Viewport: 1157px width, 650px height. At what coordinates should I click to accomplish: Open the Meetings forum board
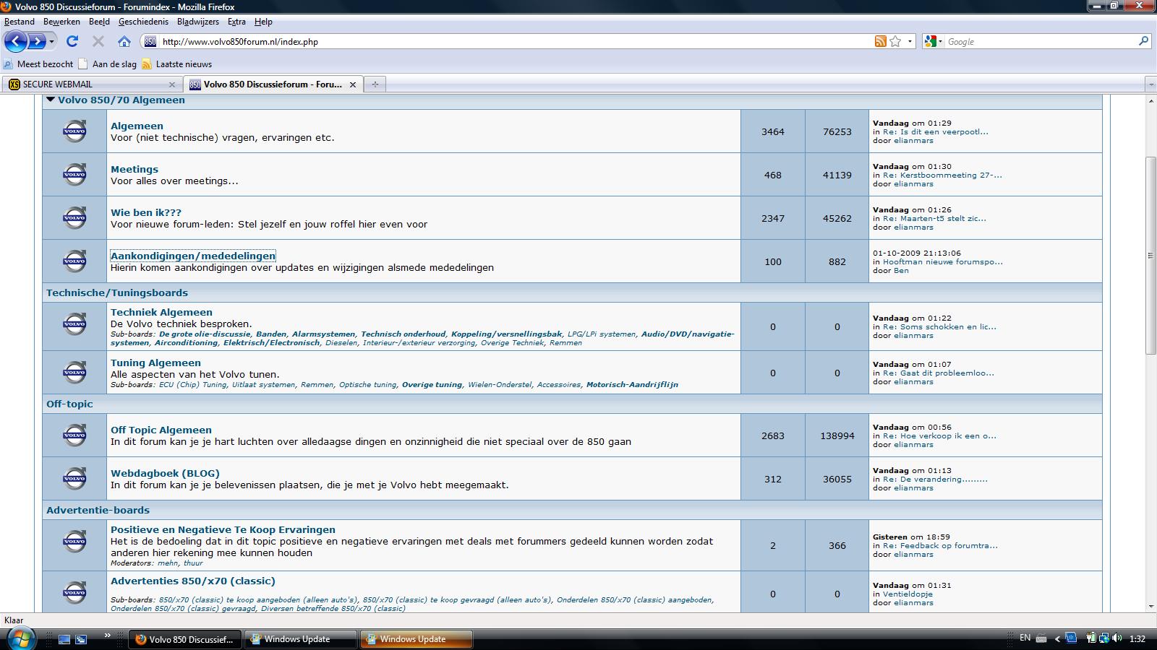pos(134,169)
